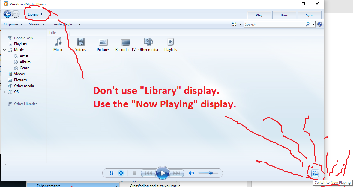353x187 pixels.
Task: Click the playback seek bar
Action: (x=162, y=165)
